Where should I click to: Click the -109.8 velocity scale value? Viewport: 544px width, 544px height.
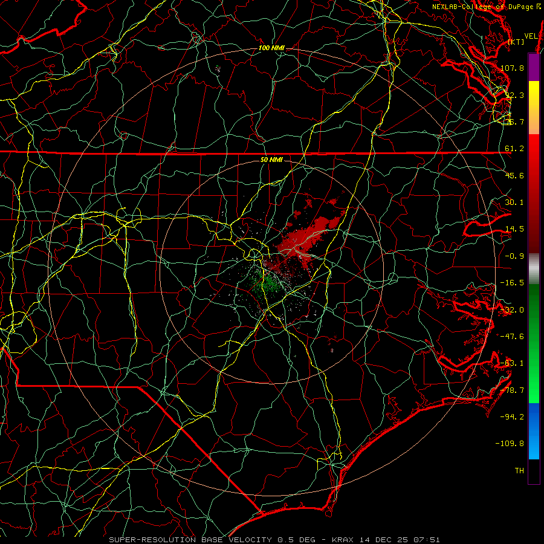[x=510, y=444]
